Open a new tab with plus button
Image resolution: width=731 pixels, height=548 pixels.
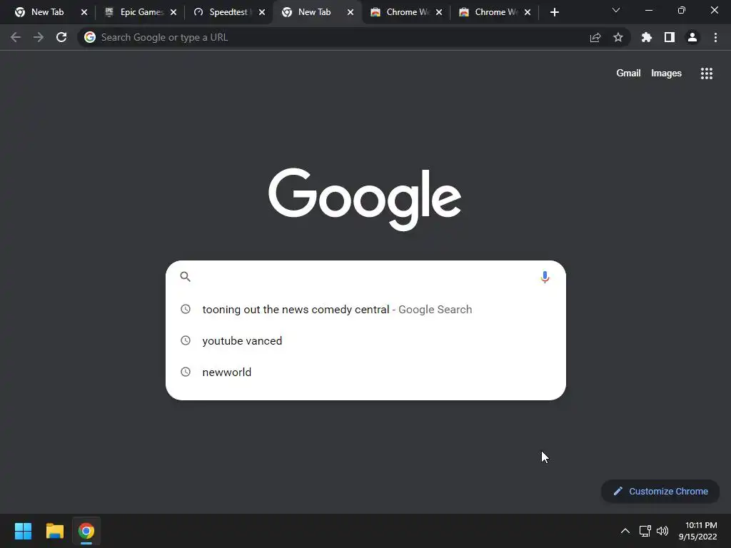click(x=554, y=13)
